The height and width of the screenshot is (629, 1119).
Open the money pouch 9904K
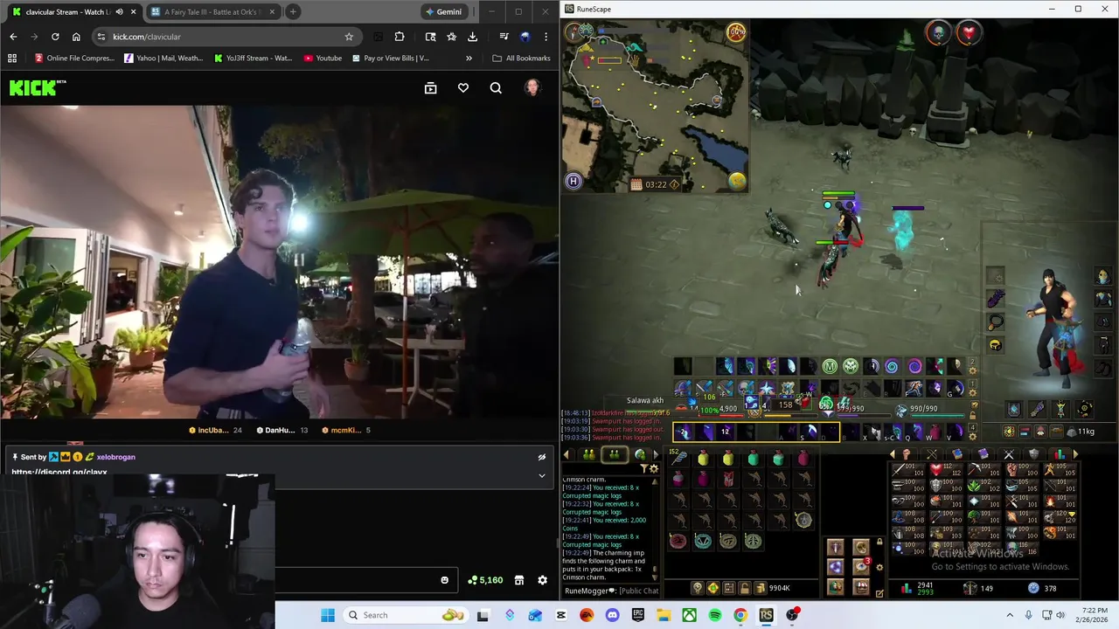769,588
